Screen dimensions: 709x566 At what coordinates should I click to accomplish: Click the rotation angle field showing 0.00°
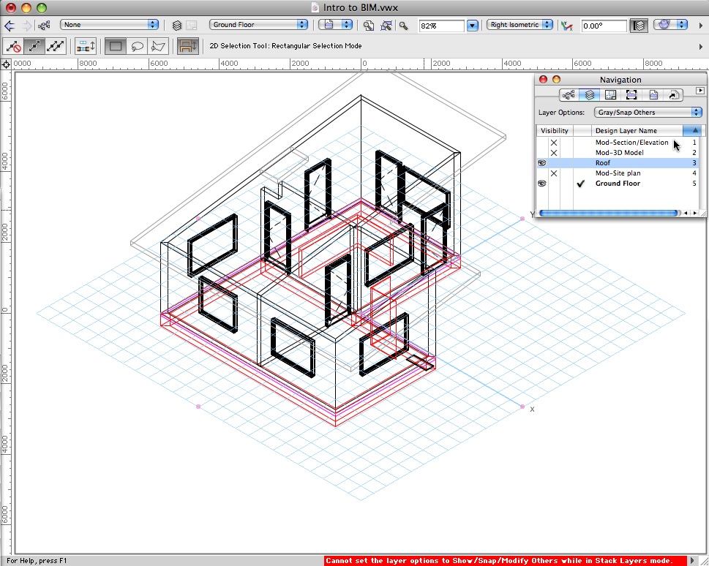(x=604, y=26)
